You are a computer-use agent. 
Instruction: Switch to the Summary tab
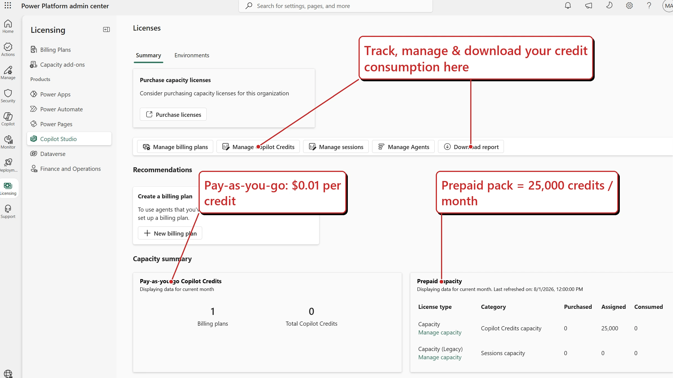point(148,55)
